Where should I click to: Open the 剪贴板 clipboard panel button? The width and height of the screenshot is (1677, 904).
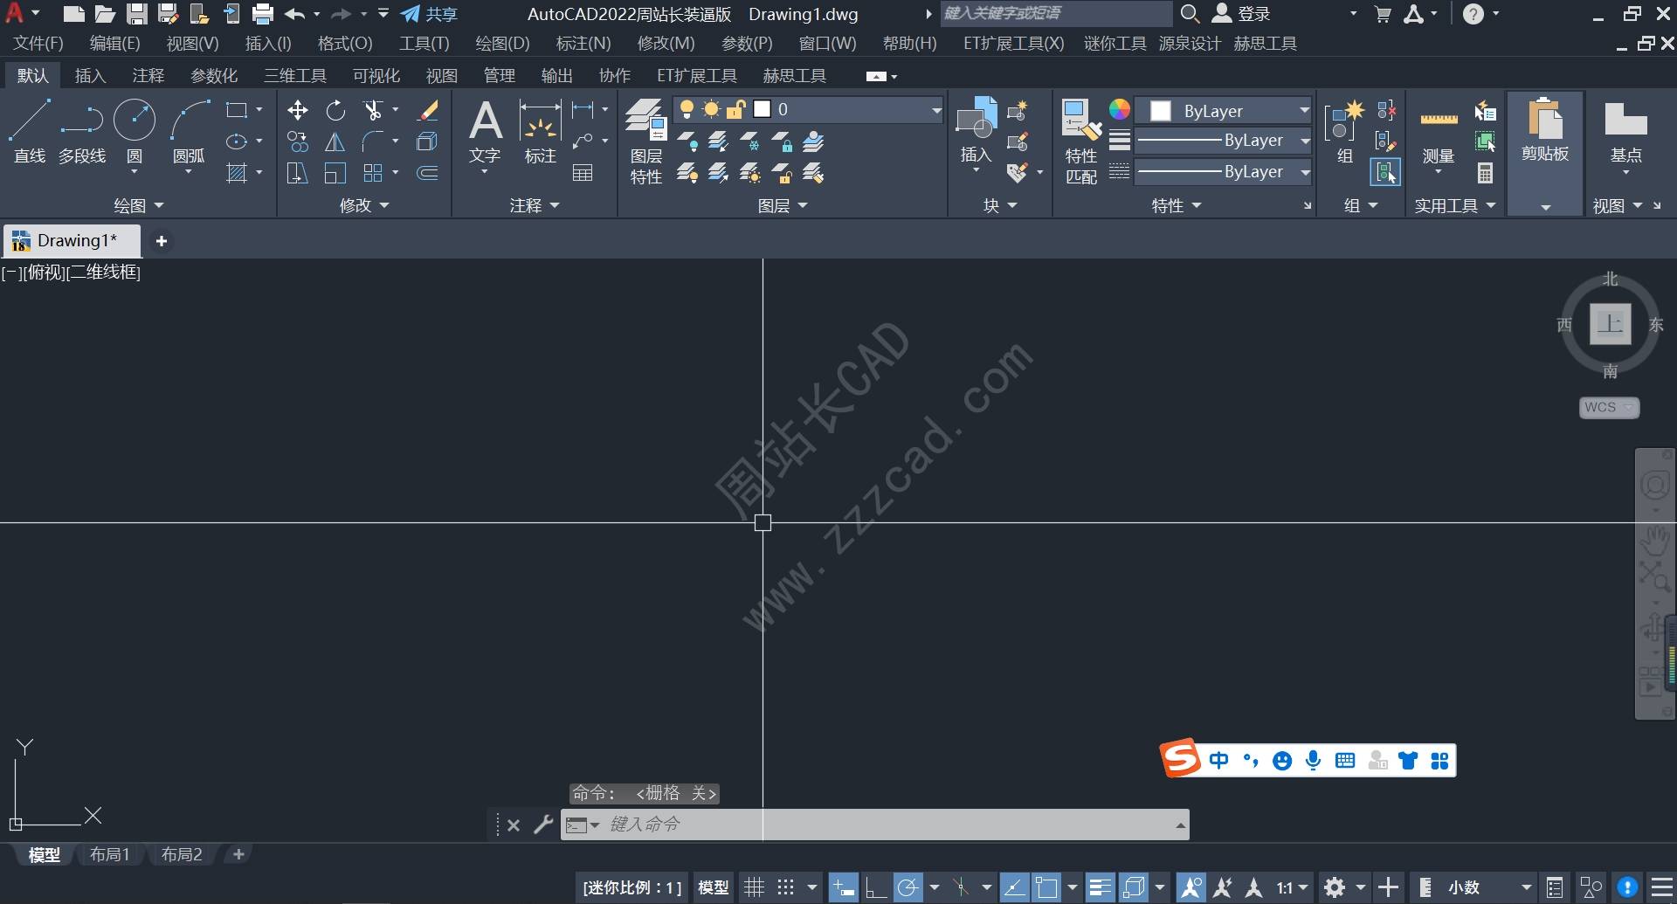(1545, 153)
